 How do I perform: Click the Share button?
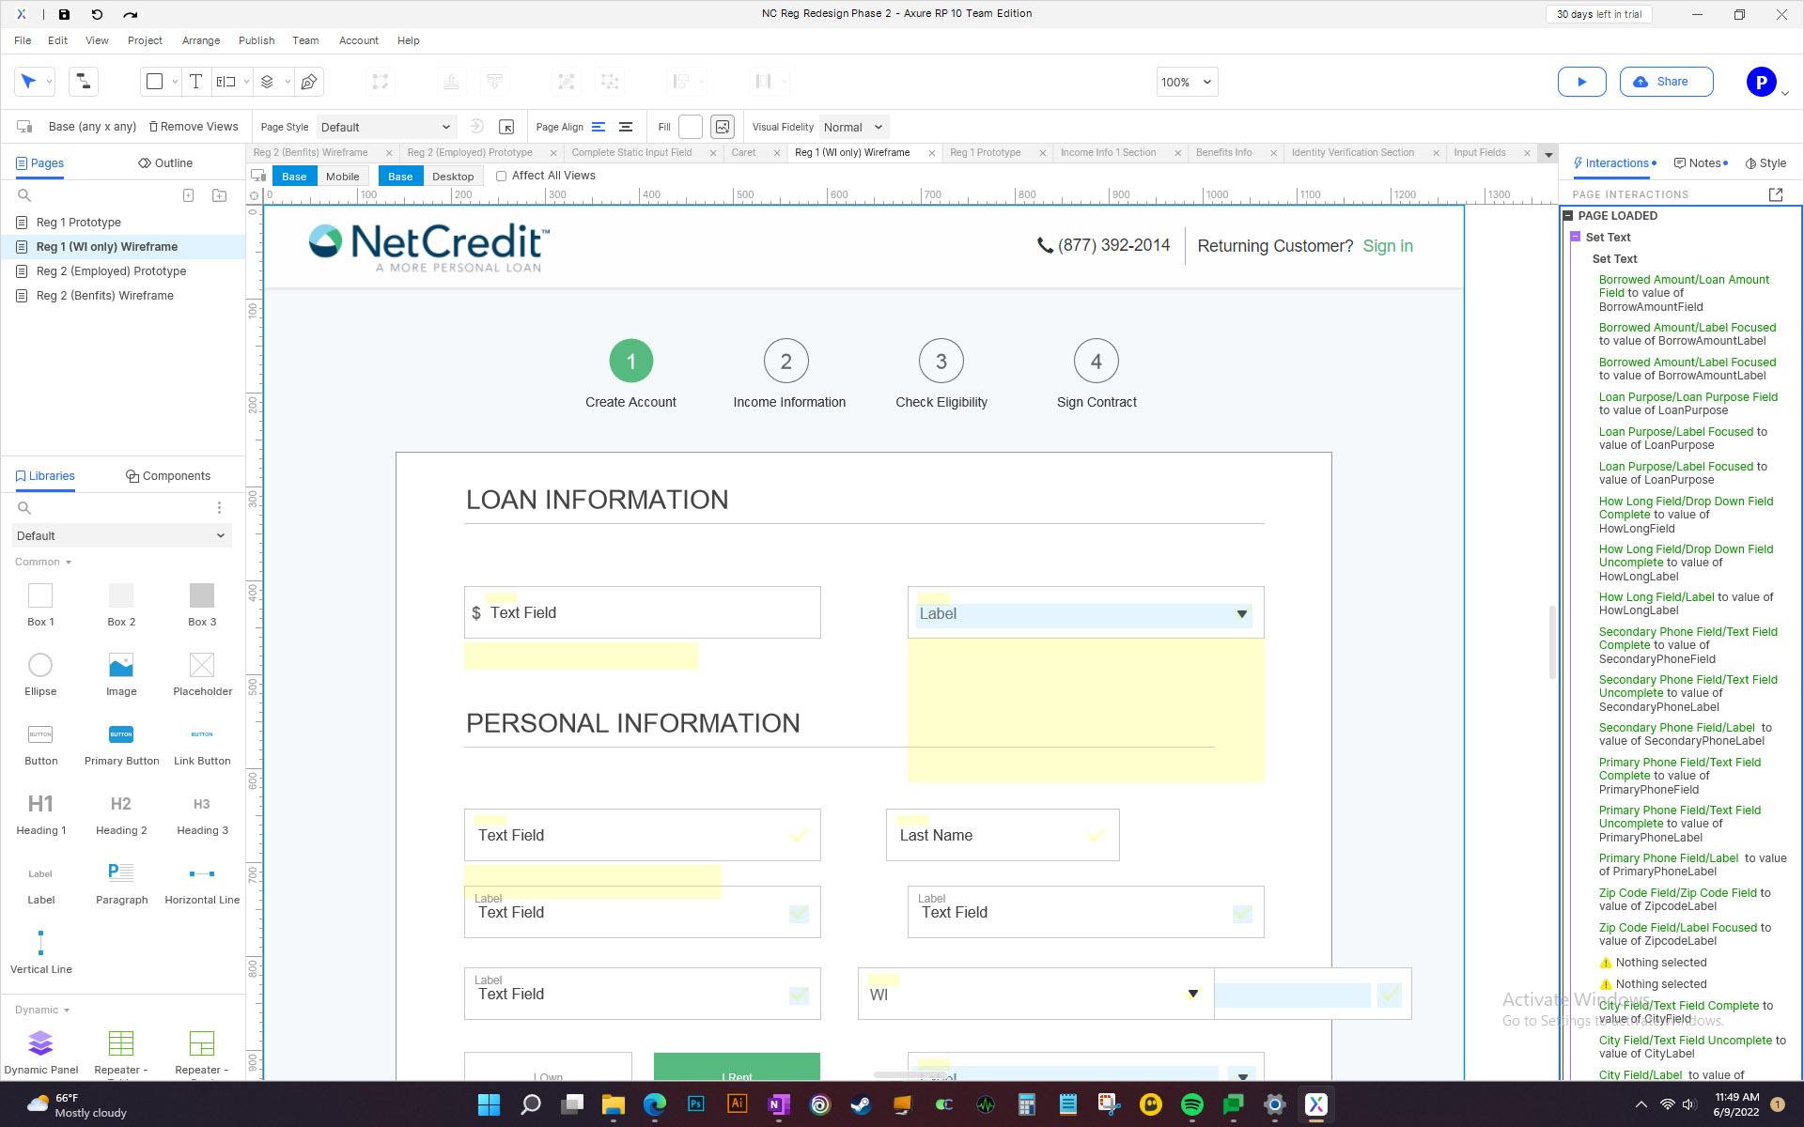(x=1666, y=82)
